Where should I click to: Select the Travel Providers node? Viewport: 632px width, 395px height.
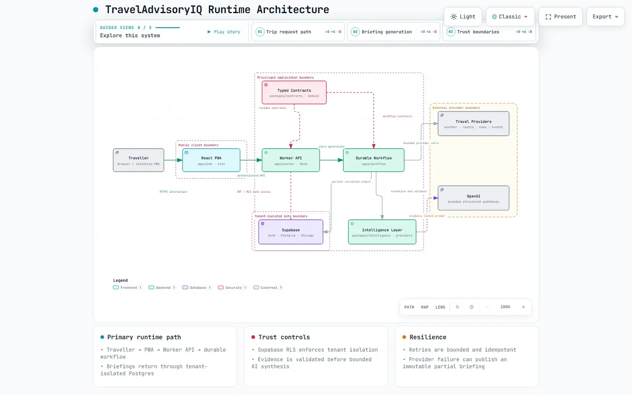(474, 124)
